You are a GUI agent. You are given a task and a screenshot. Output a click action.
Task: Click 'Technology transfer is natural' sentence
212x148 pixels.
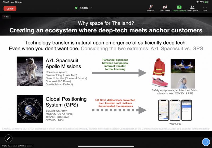(106, 43)
